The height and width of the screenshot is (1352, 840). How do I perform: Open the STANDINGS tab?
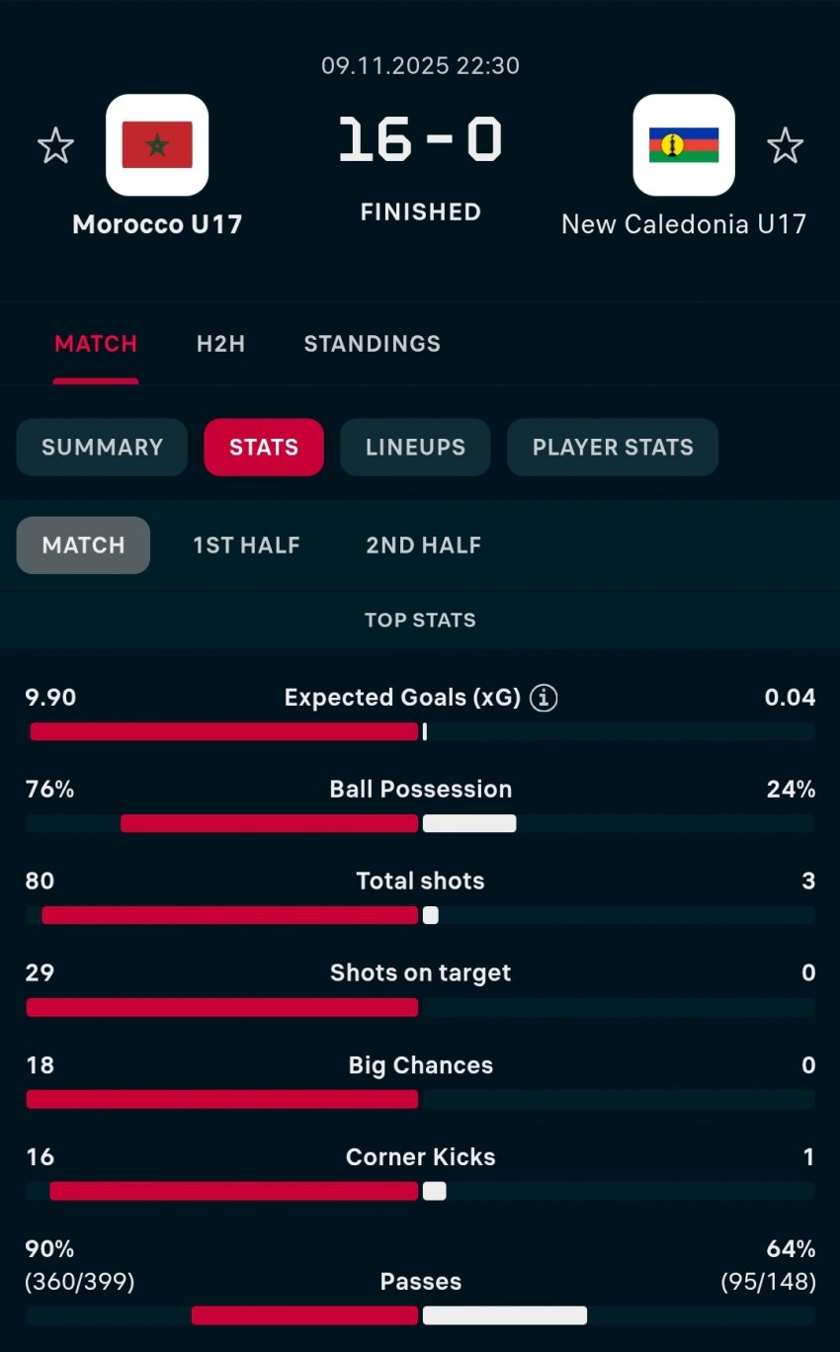(372, 344)
